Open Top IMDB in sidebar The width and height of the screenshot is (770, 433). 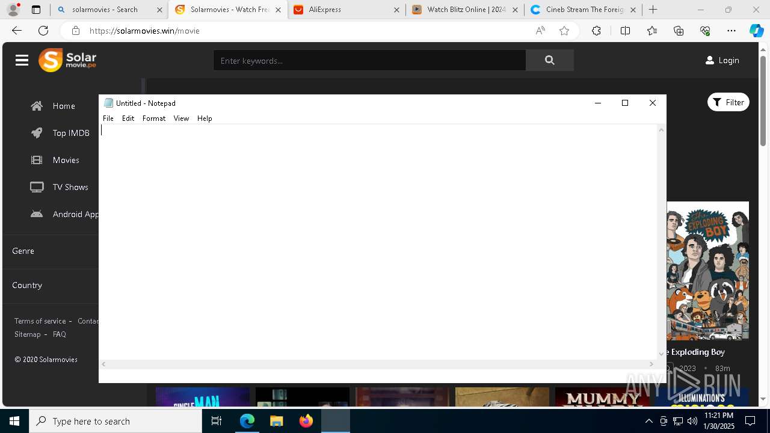click(60, 133)
